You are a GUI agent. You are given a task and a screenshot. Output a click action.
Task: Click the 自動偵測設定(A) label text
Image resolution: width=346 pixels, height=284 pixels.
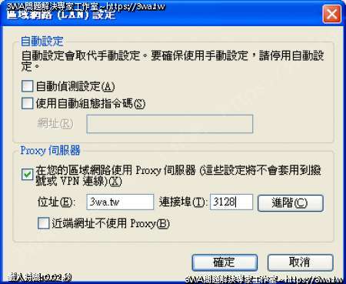pyautogui.click(x=75, y=86)
